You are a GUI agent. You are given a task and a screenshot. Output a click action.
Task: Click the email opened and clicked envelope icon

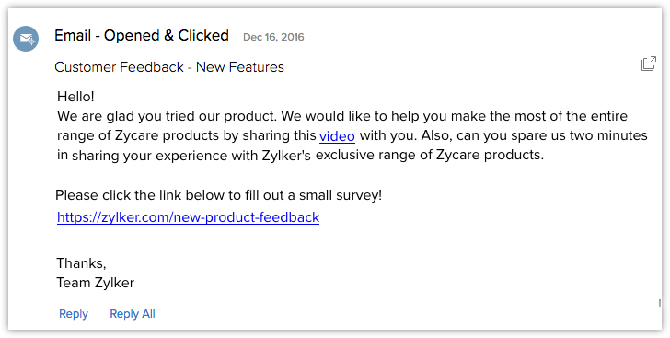26,39
